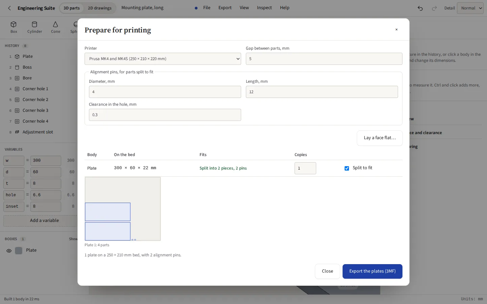Click the redo arrow icon
The height and width of the screenshot is (304, 487).
coord(434,8)
